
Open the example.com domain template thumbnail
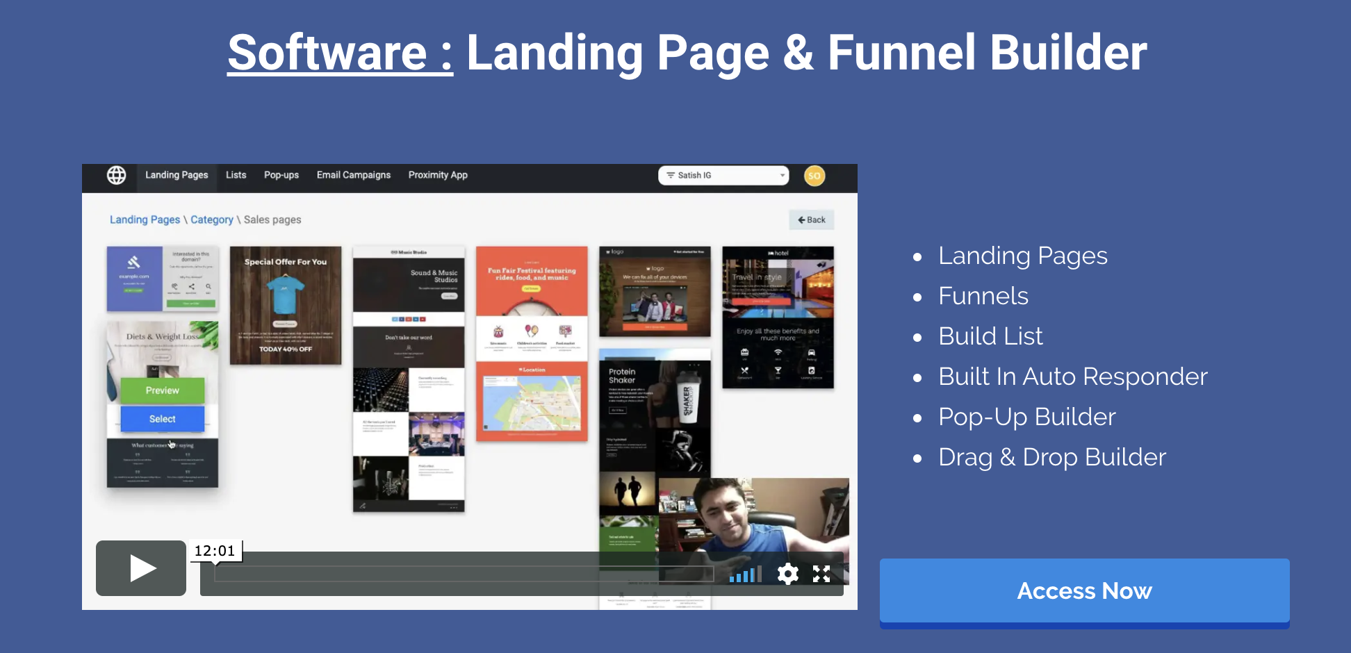pos(162,279)
